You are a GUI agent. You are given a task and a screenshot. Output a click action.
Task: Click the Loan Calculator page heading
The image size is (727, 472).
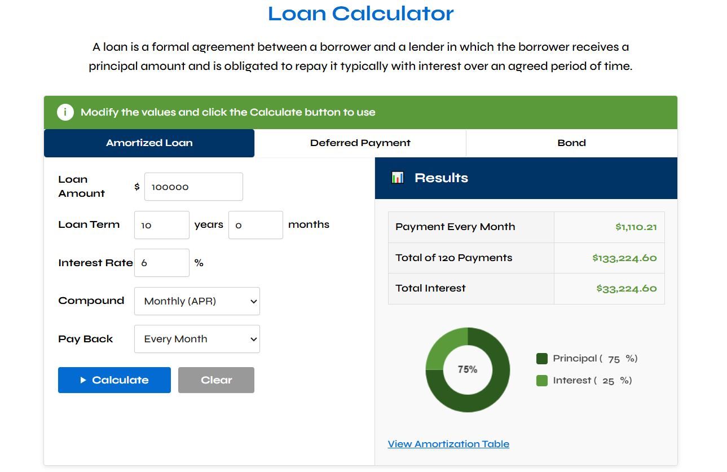coord(361,13)
